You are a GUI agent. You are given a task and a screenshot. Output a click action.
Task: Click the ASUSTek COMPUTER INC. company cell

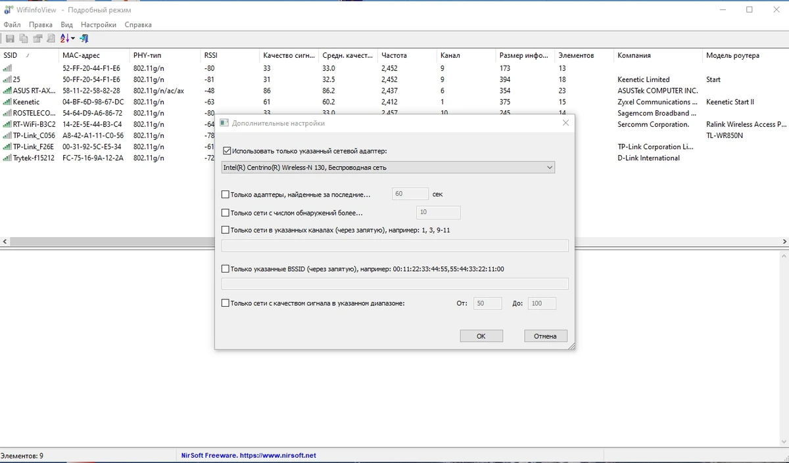pyautogui.click(x=657, y=91)
